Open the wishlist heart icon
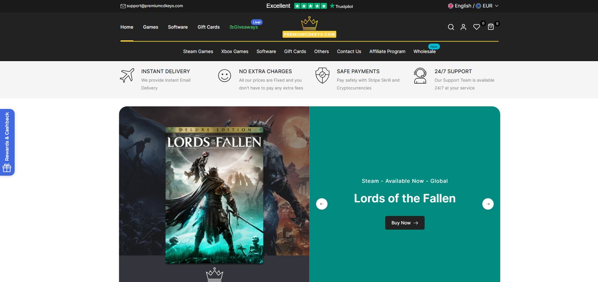 tap(477, 27)
